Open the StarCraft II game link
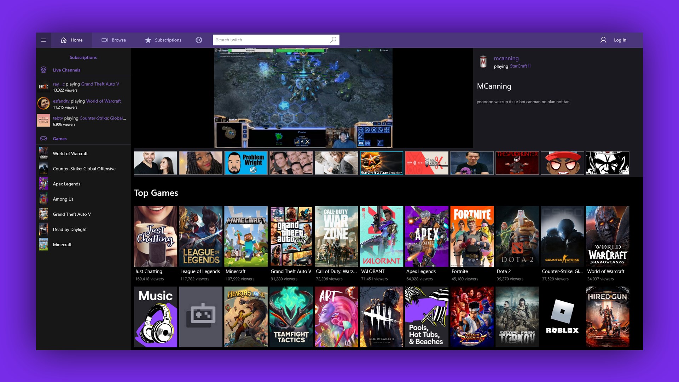This screenshot has height=382, width=679. [520, 66]
